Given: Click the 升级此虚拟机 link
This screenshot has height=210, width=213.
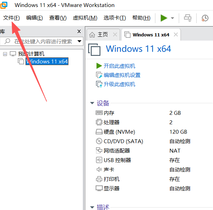Looking at the screenshot, I should tap(119, 84).
